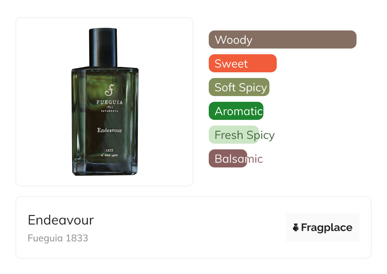
Task: Click the Fragplace perfume bottle logo icon
Action: (296, 227)
